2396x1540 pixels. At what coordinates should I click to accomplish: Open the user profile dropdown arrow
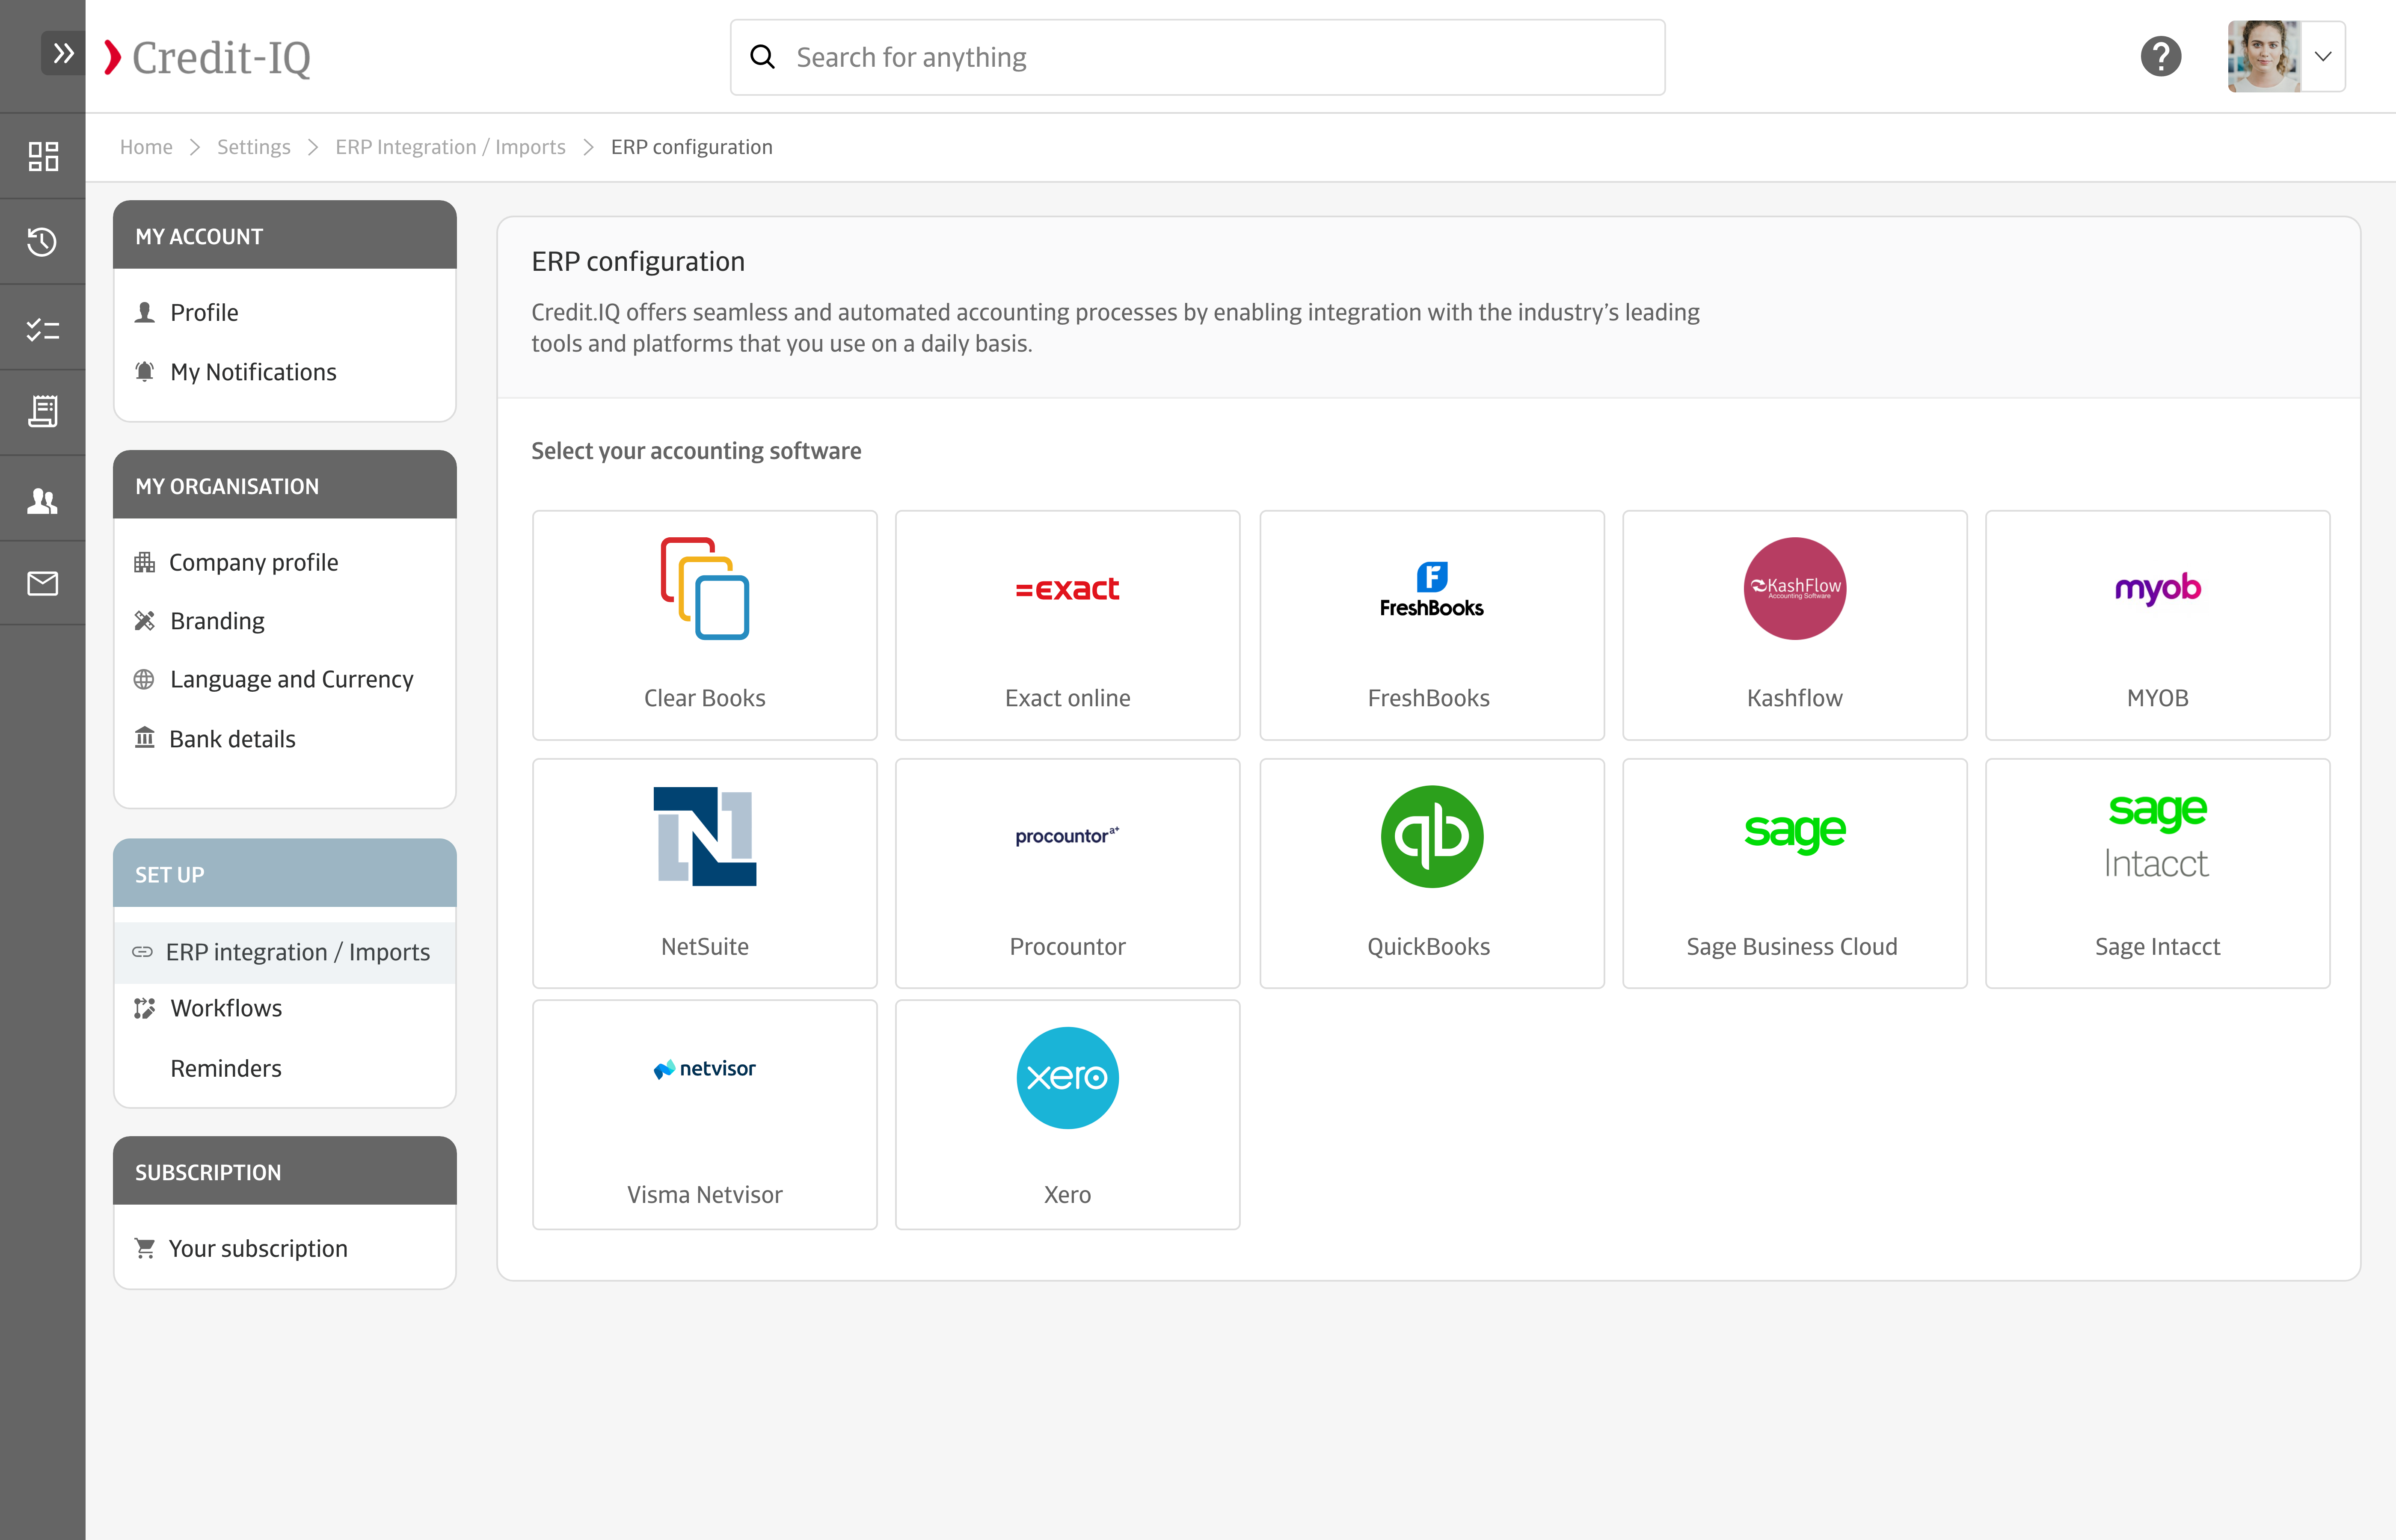click(2323, 57)
